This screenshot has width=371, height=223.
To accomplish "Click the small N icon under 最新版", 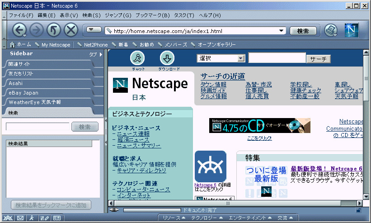I will coord(267,191).
